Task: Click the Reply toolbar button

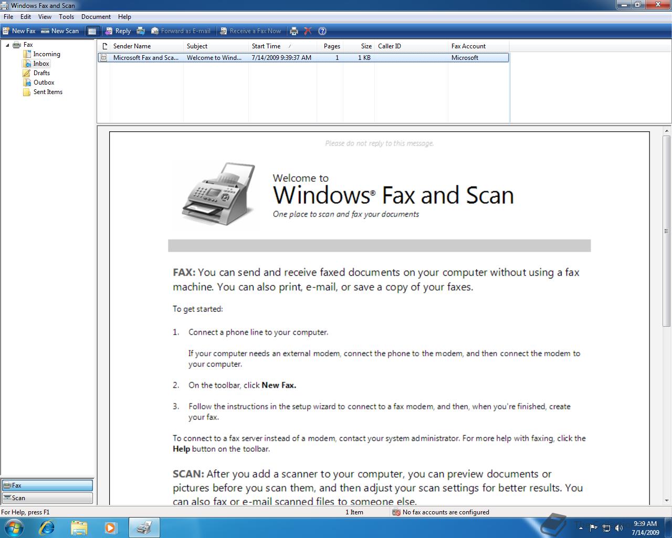Action: point(118,31)
